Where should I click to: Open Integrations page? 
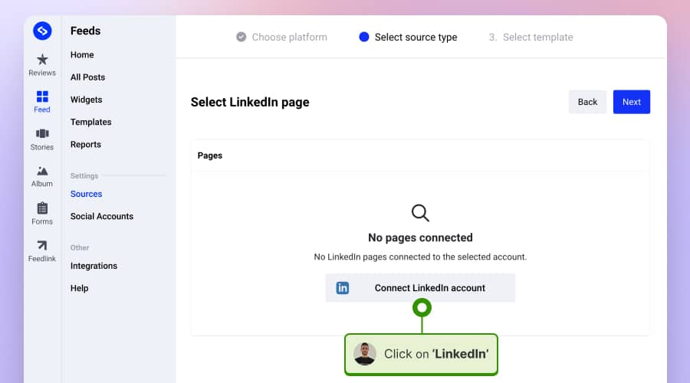tap(94, 266)
